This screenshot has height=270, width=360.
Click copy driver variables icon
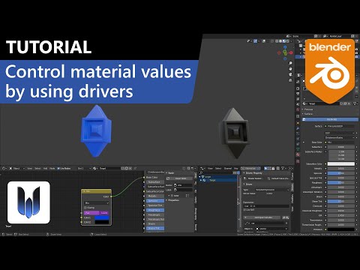tap(284, 217)
